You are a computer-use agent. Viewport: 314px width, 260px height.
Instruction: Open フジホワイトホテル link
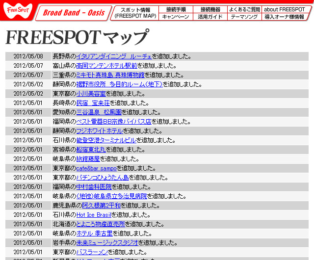pos(100,131)
